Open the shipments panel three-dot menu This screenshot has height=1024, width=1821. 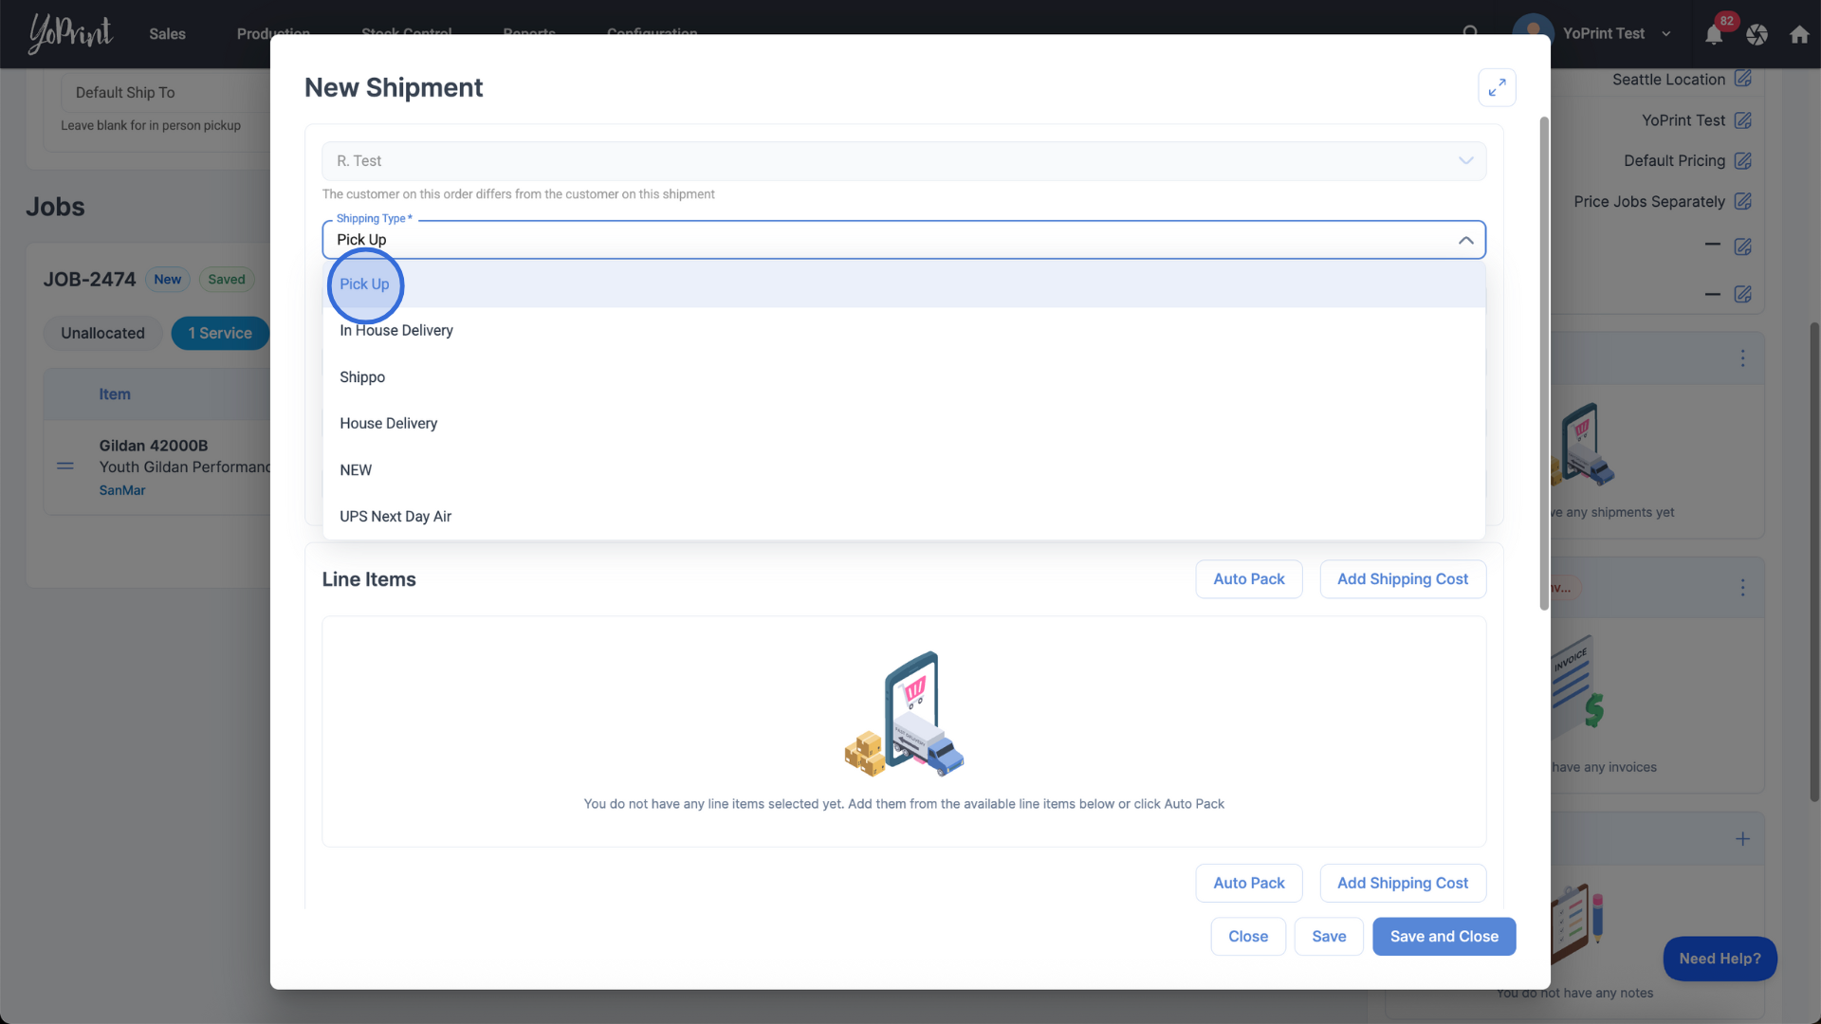(x=1742, y=358)
